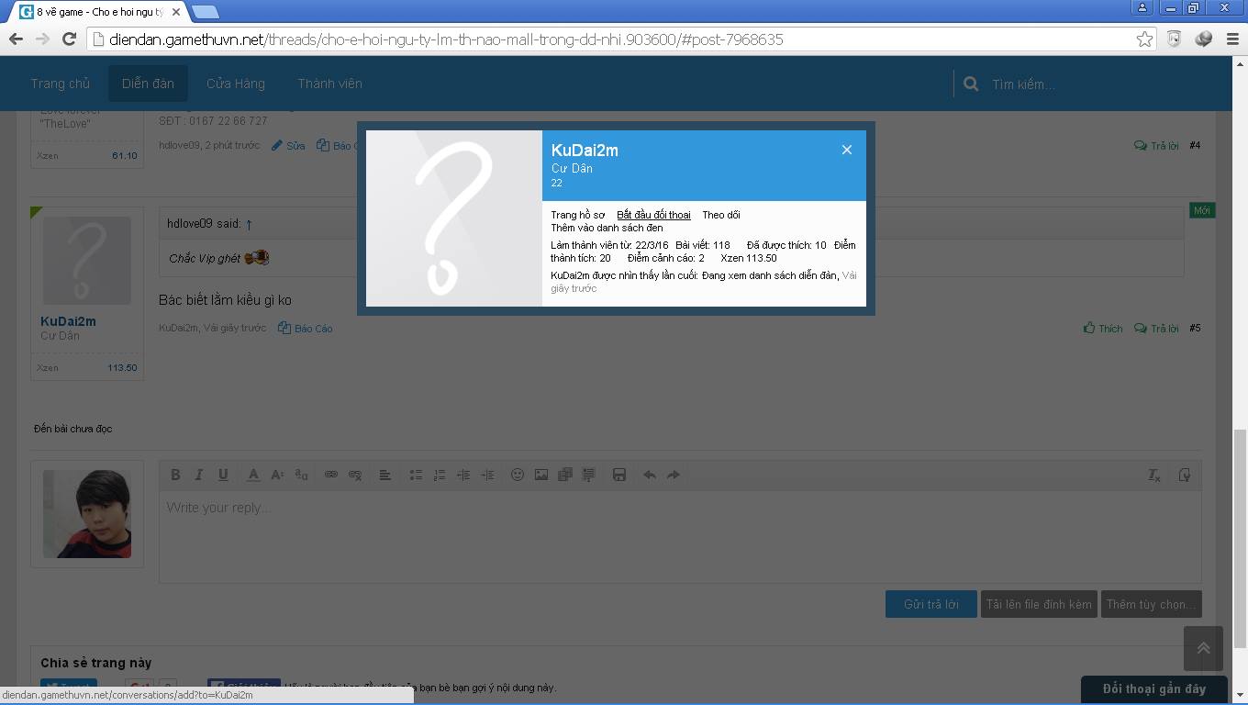Close the KuDai2m profile popup
Image resolution: width=1248 pixels, height=705 pixels.
coord(846,150)
